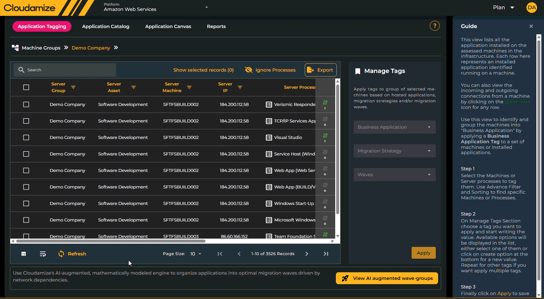The height and width of the screenshot is (299, 544).
Task: Go to next page of records
Action: [x=307, y=254]
